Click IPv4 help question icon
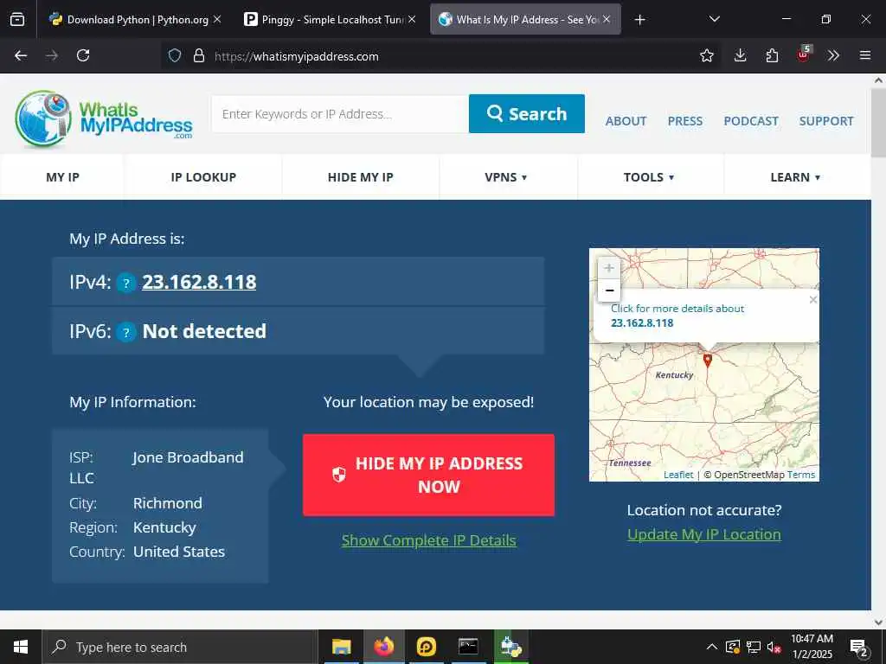 click(x=126, y=283)
